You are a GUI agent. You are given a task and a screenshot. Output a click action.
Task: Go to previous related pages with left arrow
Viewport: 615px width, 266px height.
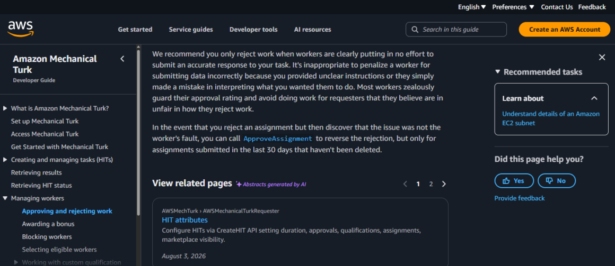tap(405, 184)
